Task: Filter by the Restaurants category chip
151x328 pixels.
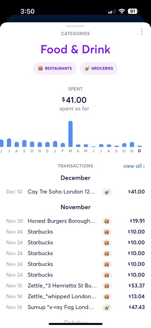Action: [55, 68]
